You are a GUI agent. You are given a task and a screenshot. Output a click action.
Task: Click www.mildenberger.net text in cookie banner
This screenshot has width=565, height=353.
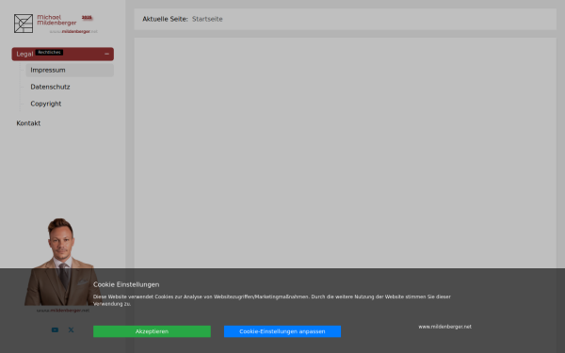point(445,327)
